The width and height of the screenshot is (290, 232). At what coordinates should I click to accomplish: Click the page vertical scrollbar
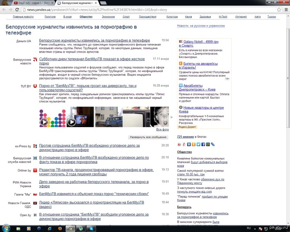[288, 78]
